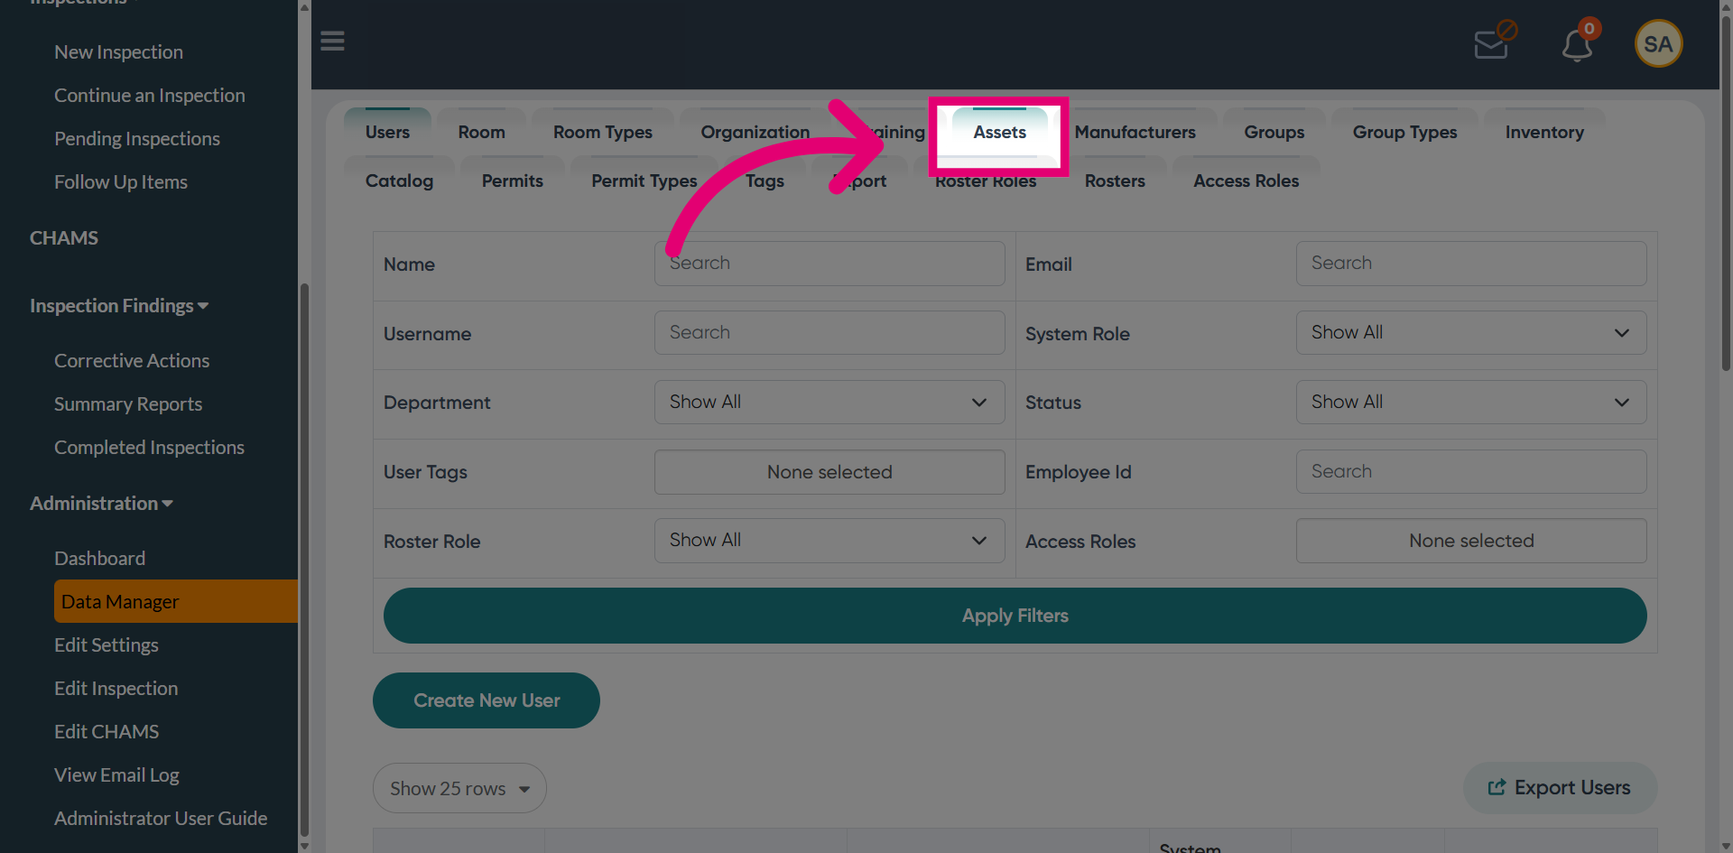Focus the Employee Id search field
The image size is (1733, 853).
(x=1471, y=472)
